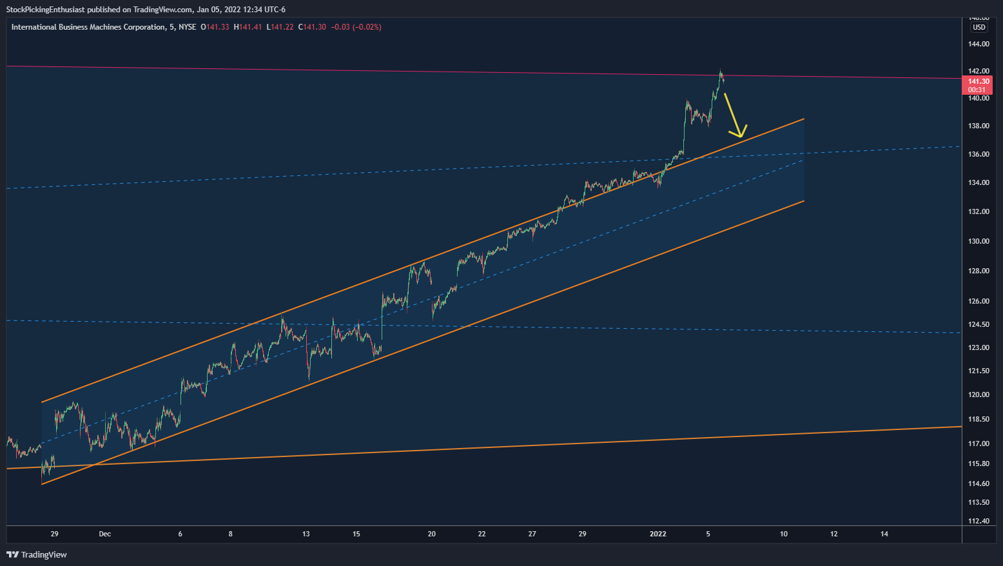Click the open value O141.33
The height and width of the screenshot is (566, 1003).
215,27
